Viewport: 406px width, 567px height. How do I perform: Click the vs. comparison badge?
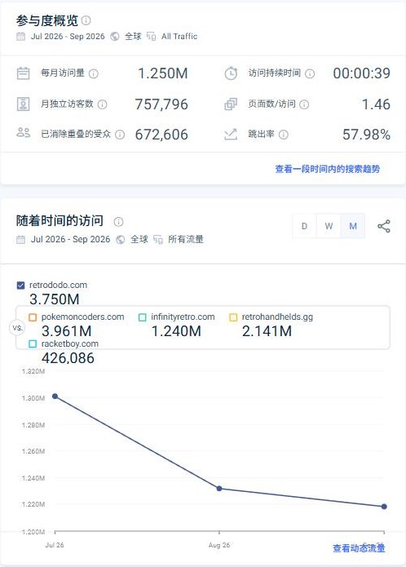pyautogui.click(x=17, y=328)
